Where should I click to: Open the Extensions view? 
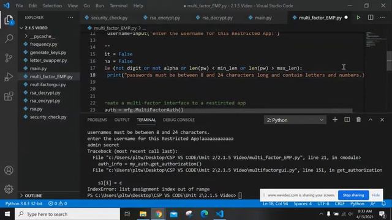9,96
